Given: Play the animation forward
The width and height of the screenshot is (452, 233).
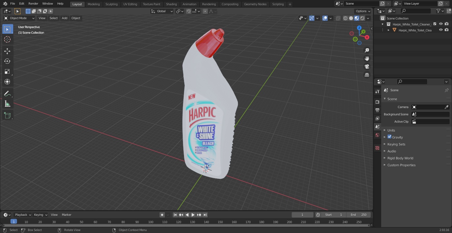Looking at the screenshot, I should pos(193,215).
